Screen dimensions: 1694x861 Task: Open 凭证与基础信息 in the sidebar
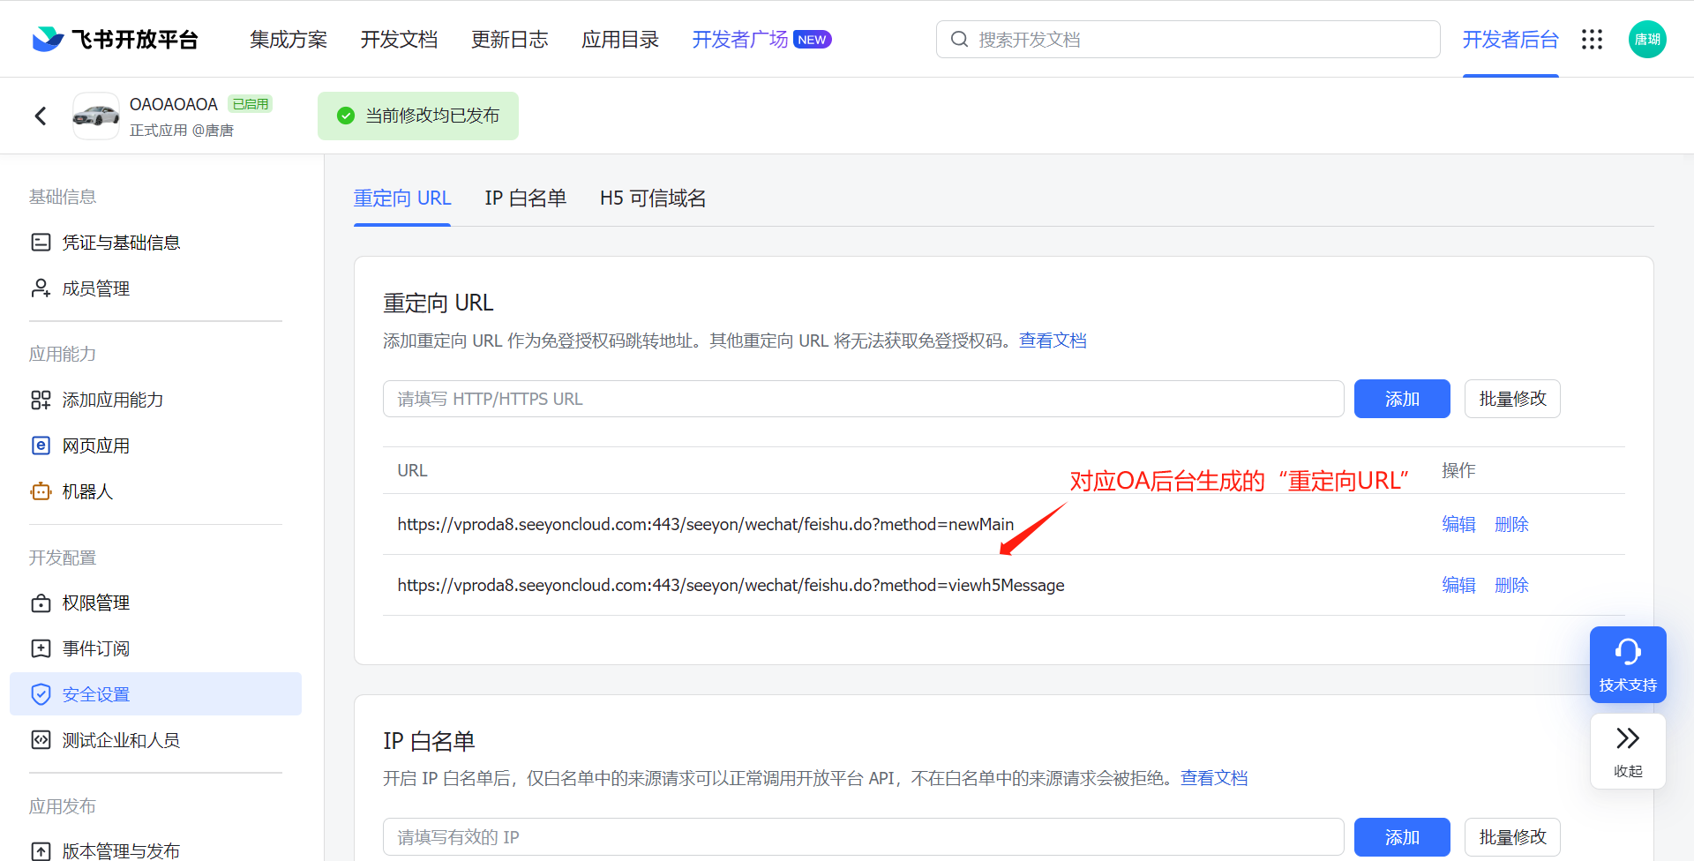point(121,243)
